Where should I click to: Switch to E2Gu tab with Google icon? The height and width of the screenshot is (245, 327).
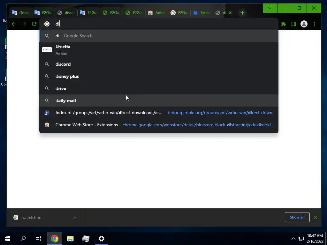[179, 13]
